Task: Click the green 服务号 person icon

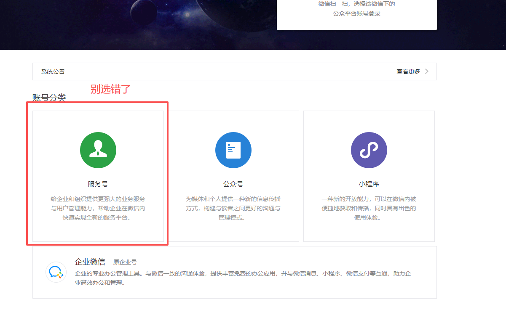Action: 98,150
